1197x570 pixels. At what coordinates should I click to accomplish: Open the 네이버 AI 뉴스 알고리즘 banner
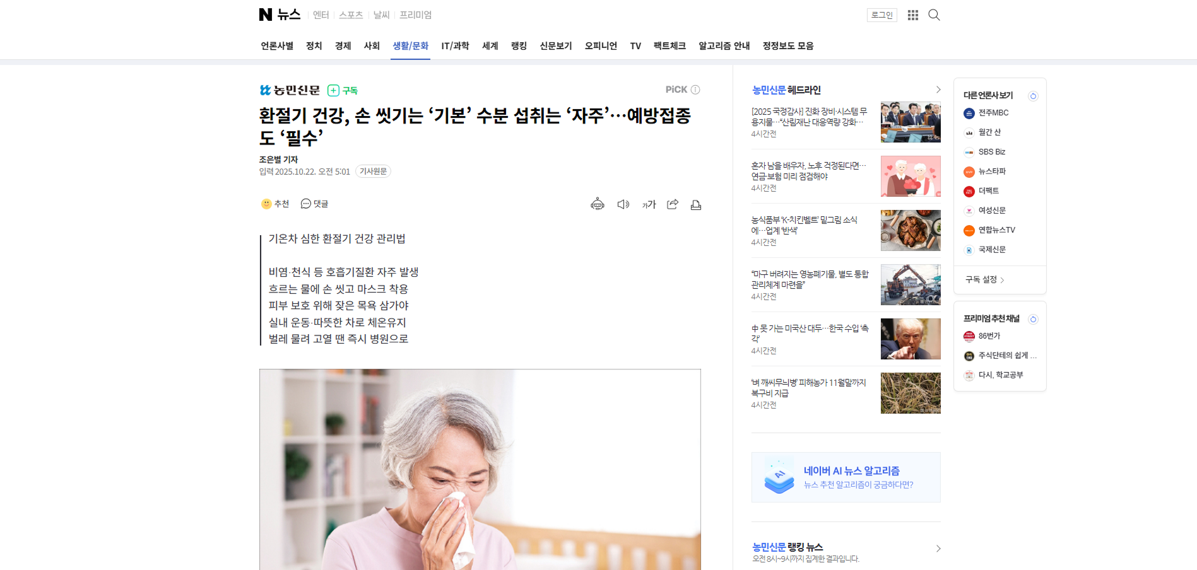pyautogui.click(x=846, y=477)
